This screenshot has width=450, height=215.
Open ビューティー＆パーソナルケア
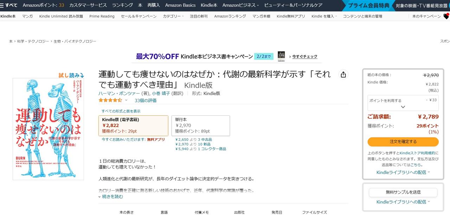click(x=294, y=5)
